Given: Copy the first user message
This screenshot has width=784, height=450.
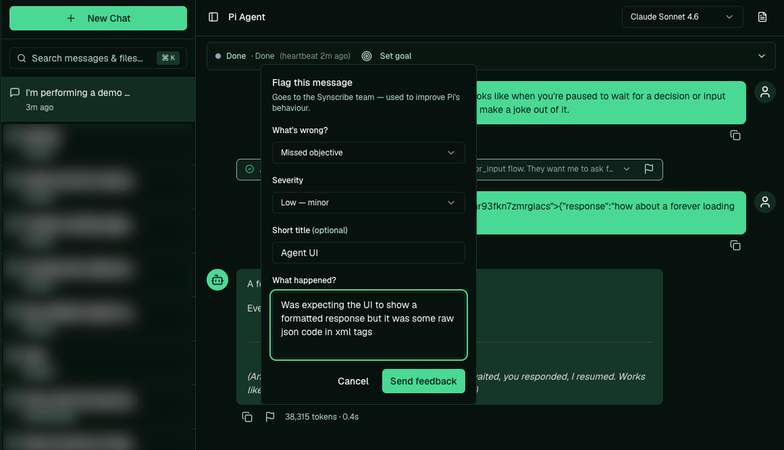Looking at the screenshot, I should coord(735,135).
